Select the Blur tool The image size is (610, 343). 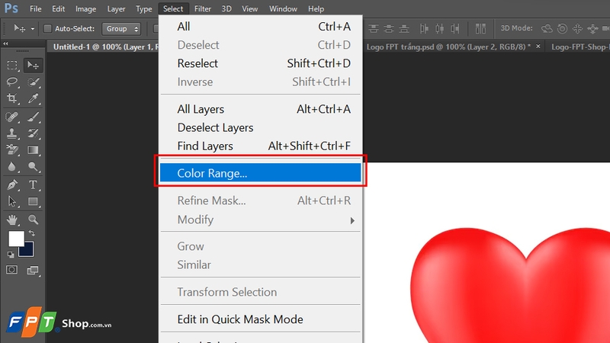(12, 167)
